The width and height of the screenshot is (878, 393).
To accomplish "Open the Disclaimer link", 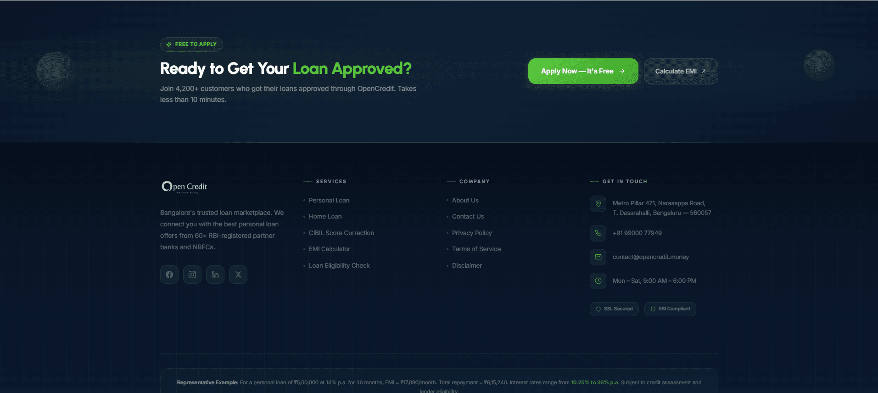I will pos(467,265).
